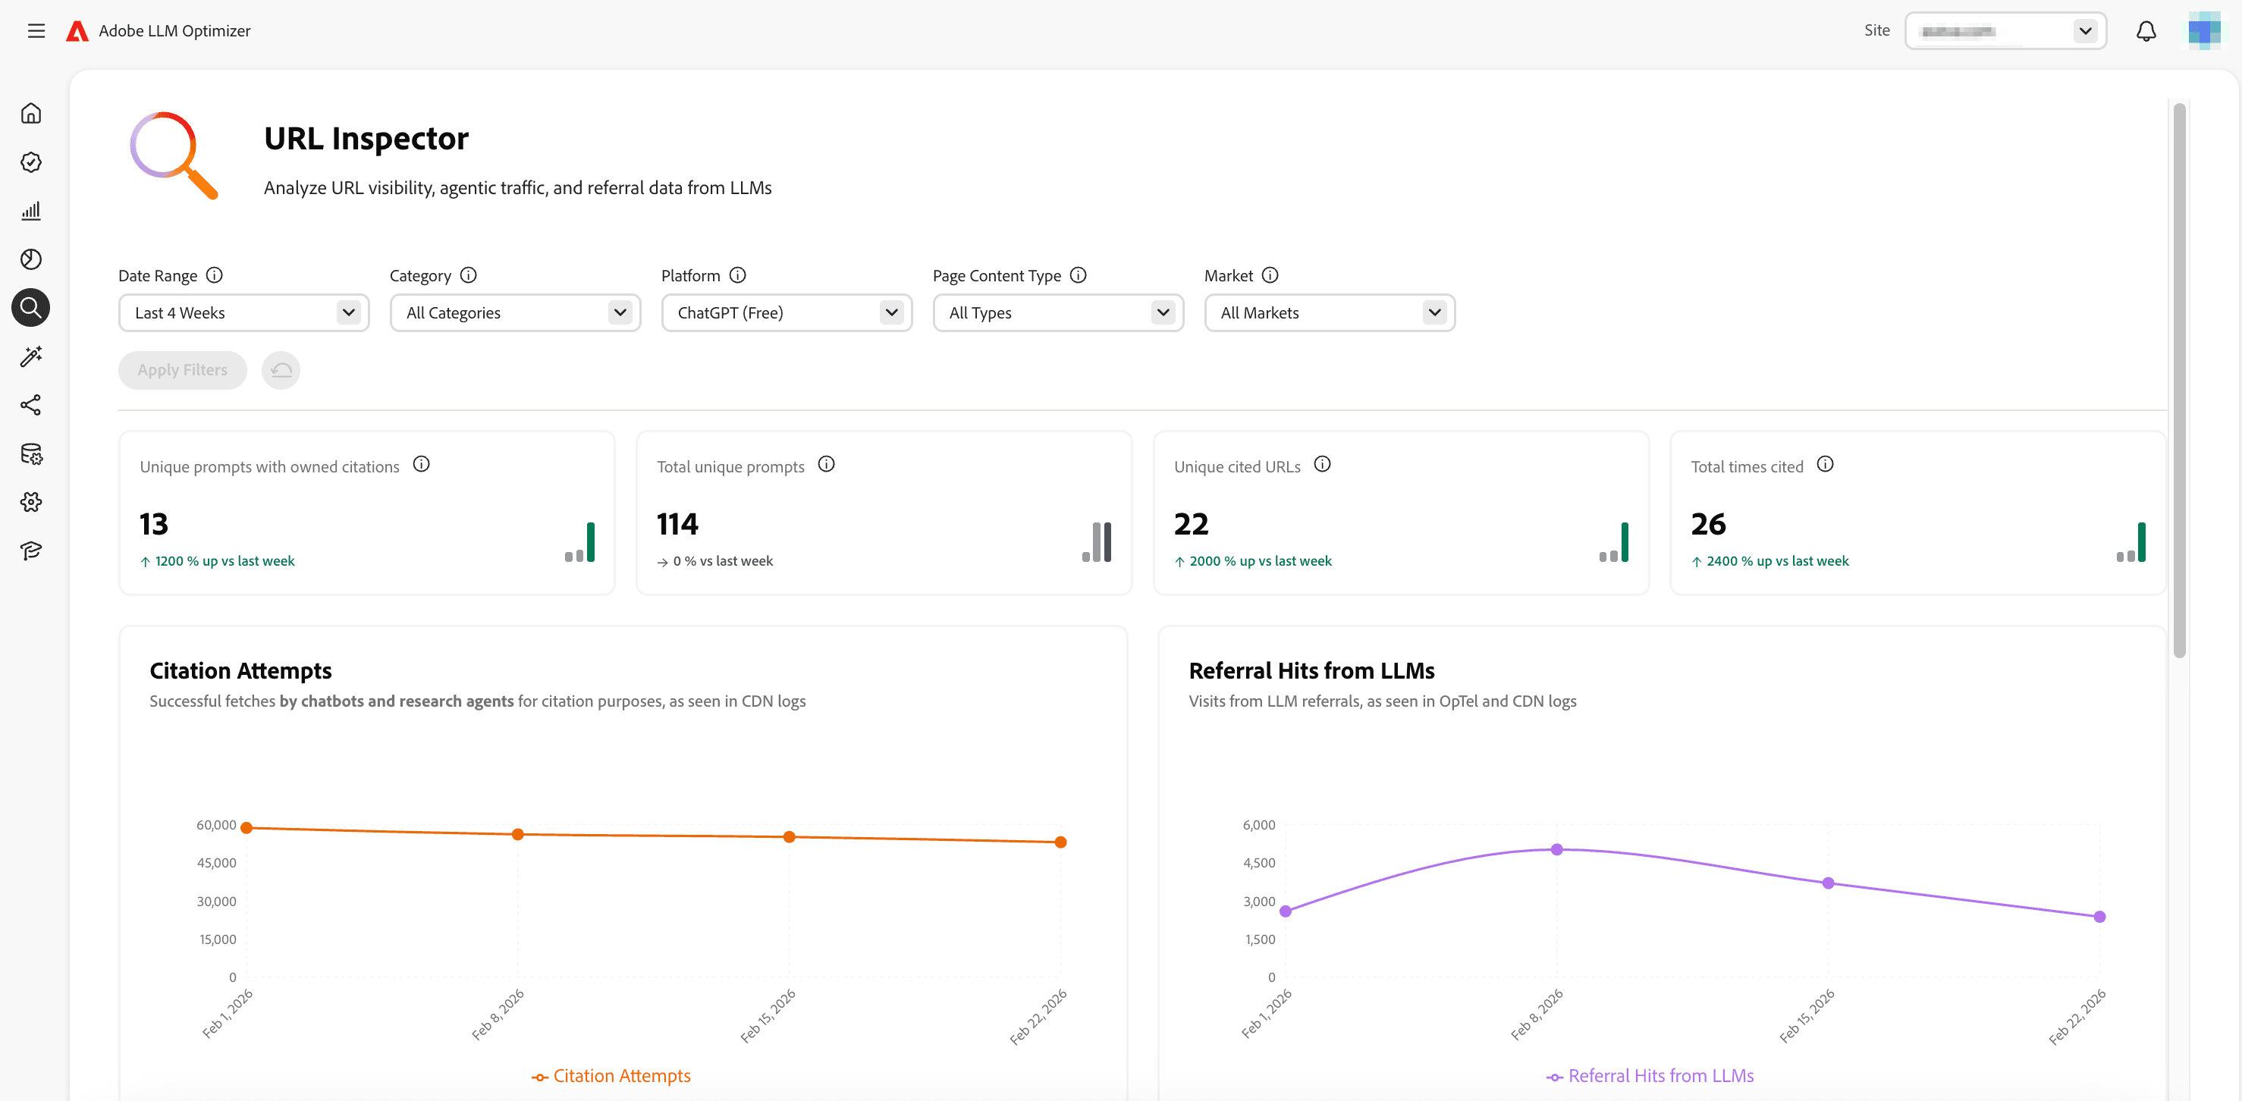Click the Feb 8 Referral Hits data point
This screenshot has width=2242, height=1101.
[x=1557, y=849]
